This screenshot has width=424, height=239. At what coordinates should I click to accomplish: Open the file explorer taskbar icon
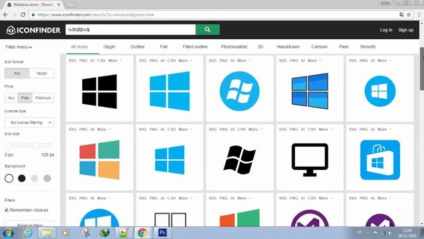tap(47, 233)
